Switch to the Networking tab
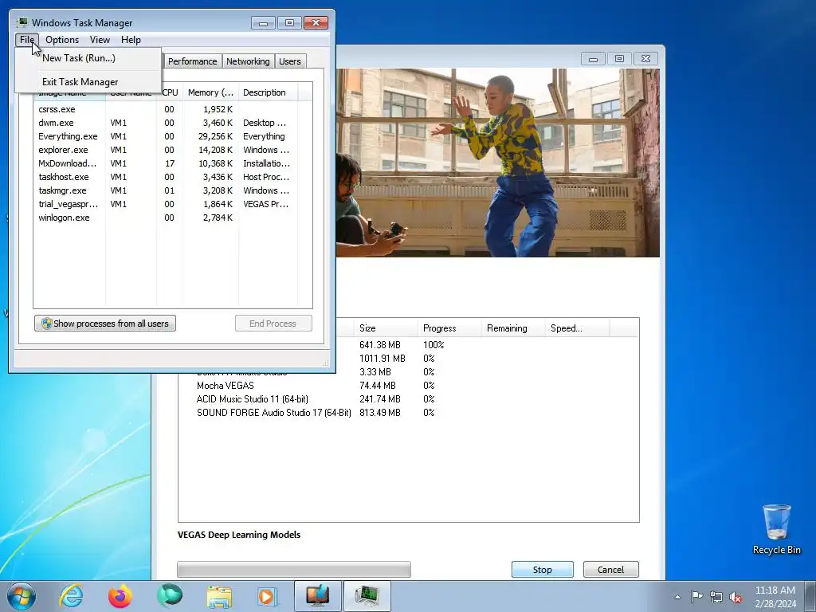Viewport: 816px width, 612px height. click(248, 61)
